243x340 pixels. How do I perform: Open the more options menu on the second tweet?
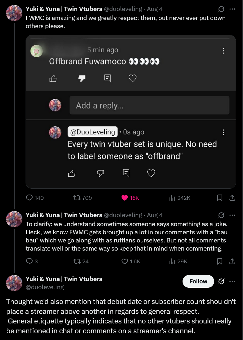(232, 215)
